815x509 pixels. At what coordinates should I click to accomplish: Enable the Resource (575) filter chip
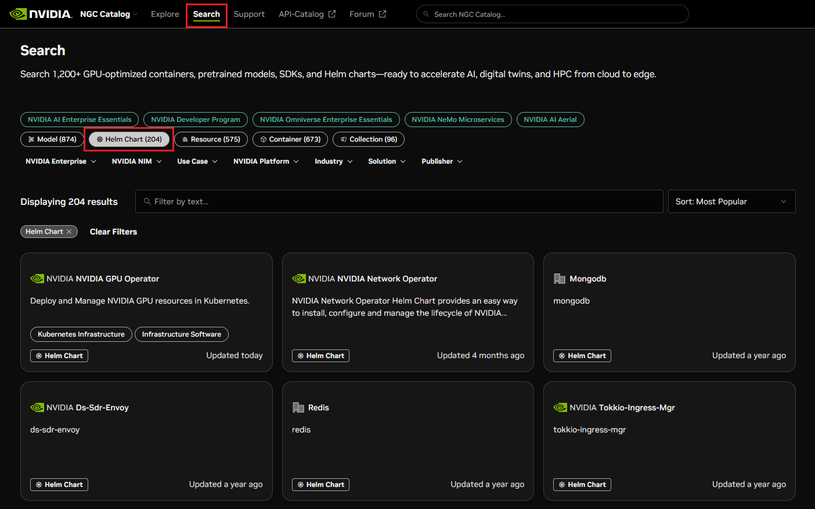click(x=211, y=139)
